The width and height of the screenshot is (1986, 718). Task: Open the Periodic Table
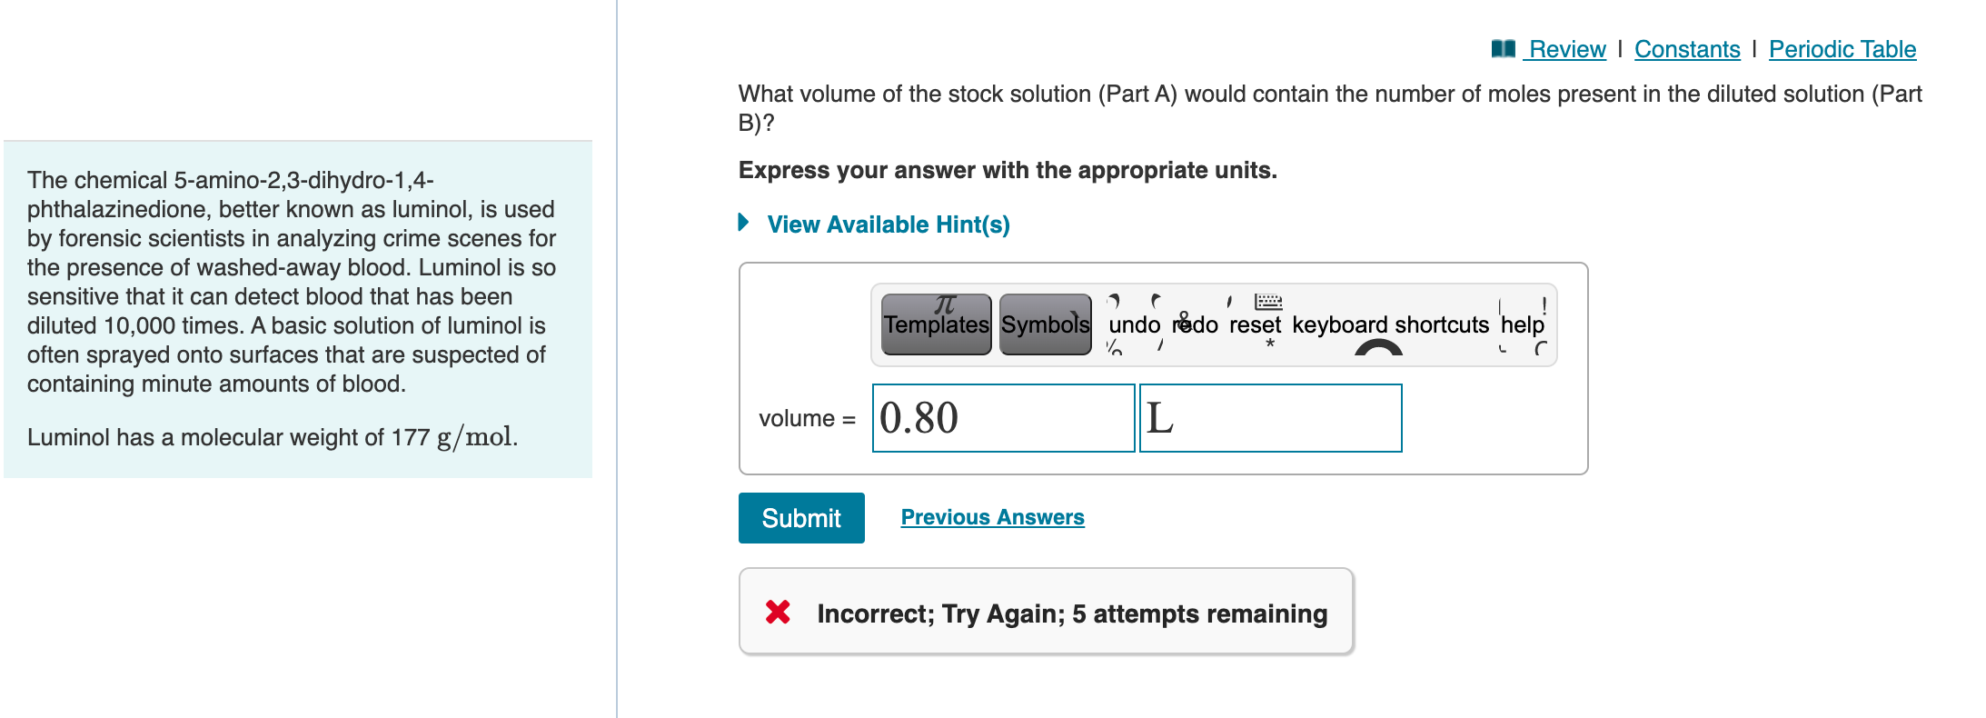point(1841,49)
